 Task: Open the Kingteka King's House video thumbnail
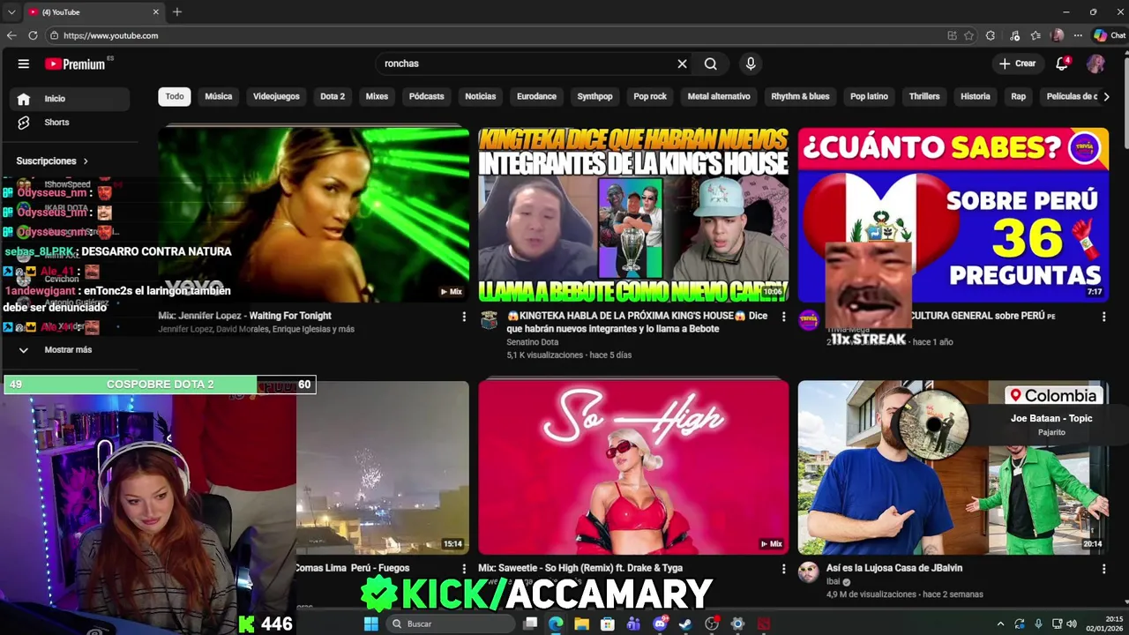coord(633,214)
